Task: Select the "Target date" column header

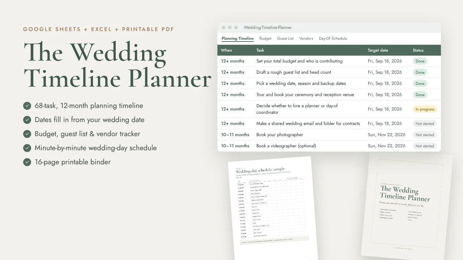Action: click(x=378, y=50)
